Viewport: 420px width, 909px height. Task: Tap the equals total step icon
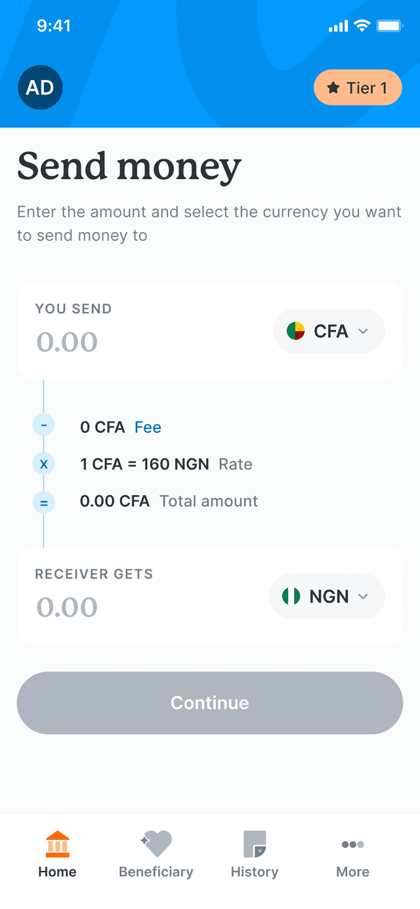click(44, 503)
